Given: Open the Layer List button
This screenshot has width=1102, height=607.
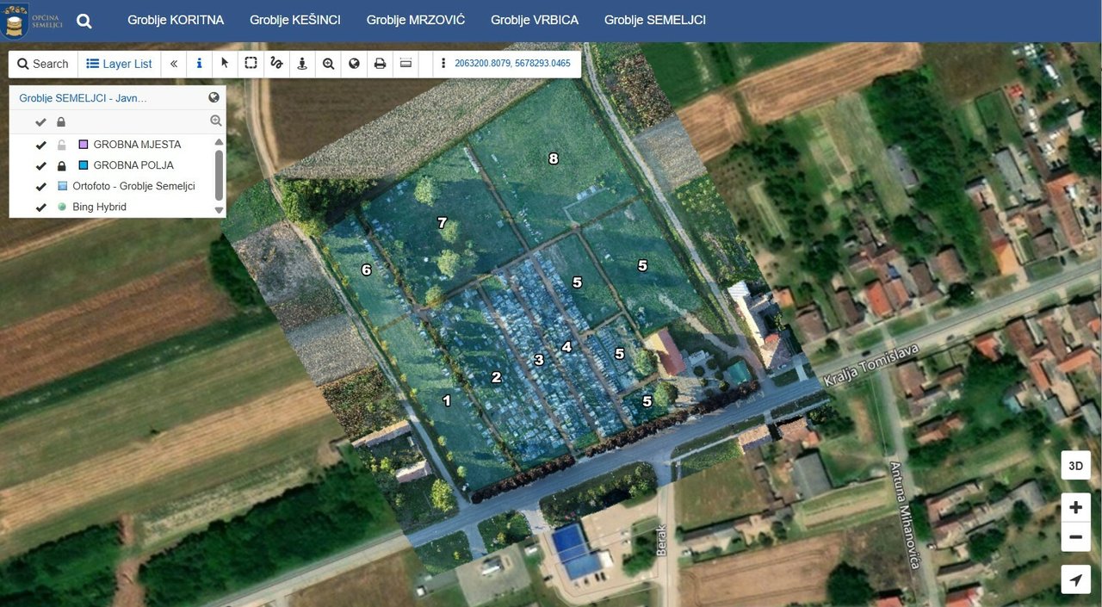Looking at the screenshot, I should (119, 64).
